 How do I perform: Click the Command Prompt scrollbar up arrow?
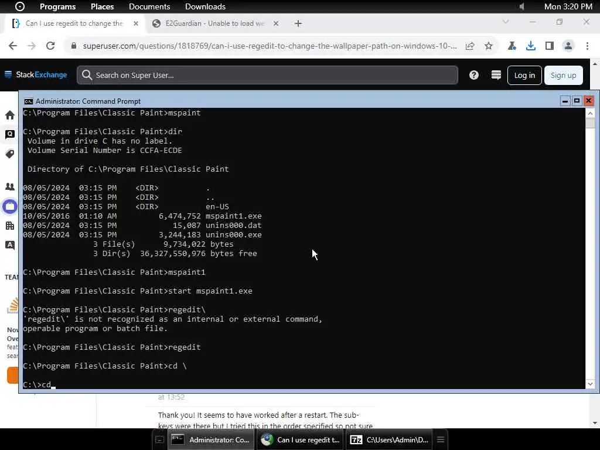(590, 113)
